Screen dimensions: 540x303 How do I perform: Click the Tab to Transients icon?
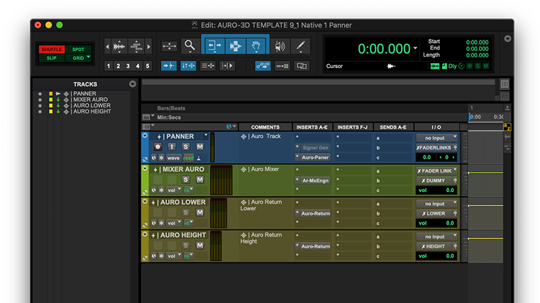[169, 66]
